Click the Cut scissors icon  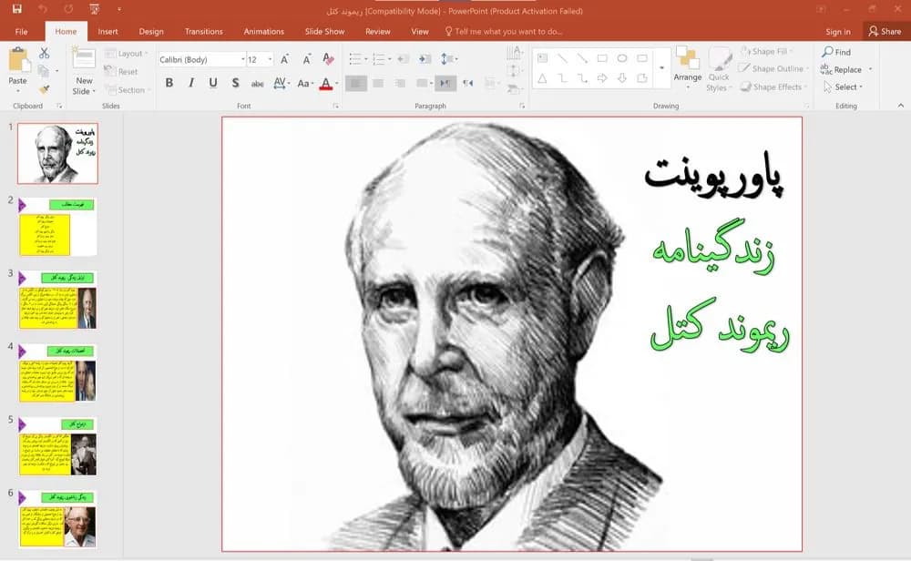[x=44, y=53]
